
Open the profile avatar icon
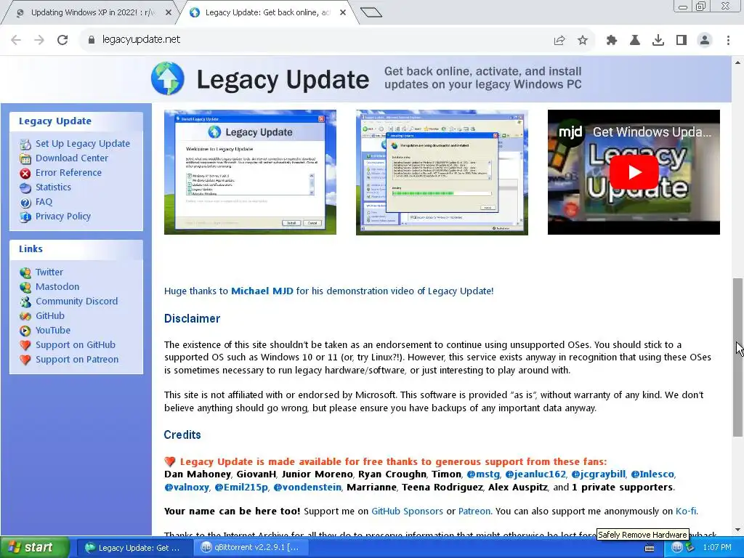click(705, 41)
